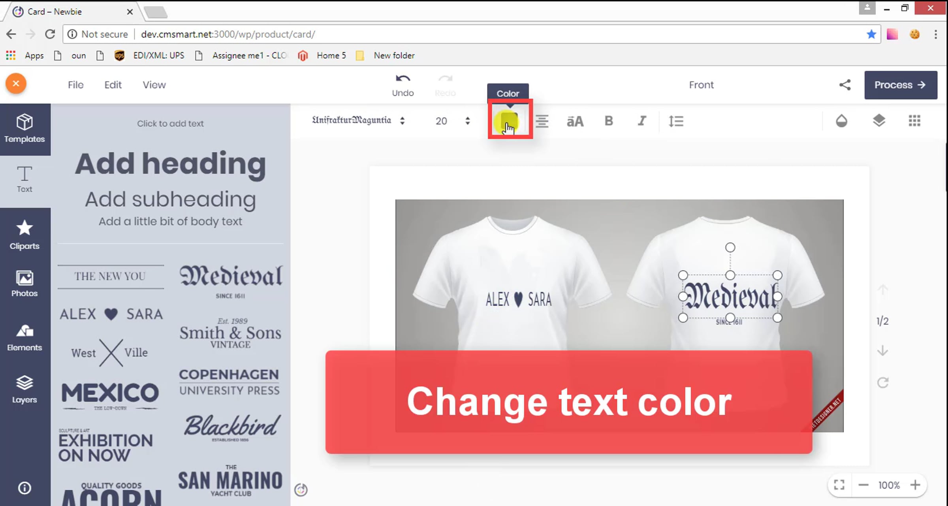Viewport: 948px width, 506px height.
Task: Select EXHIBITION ON NOW template
Action: (105, 445)
